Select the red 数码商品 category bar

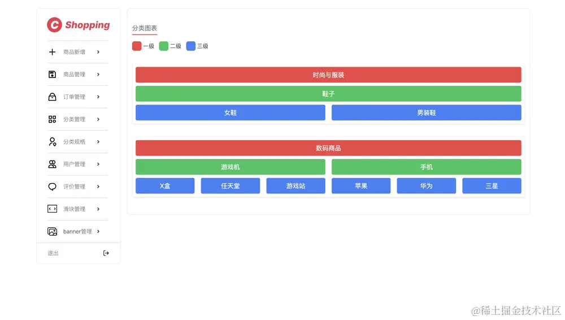coord(328,148)
